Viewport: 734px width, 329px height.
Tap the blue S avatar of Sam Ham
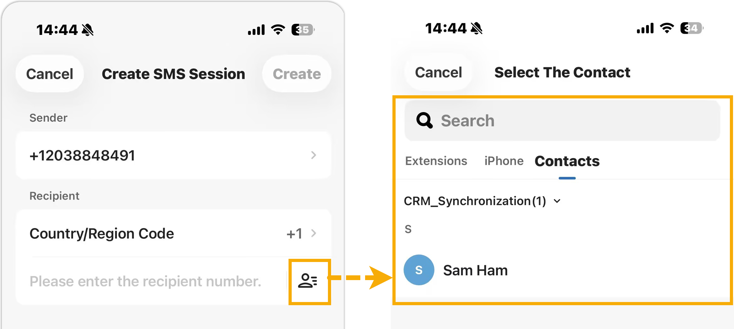[419, 270]
